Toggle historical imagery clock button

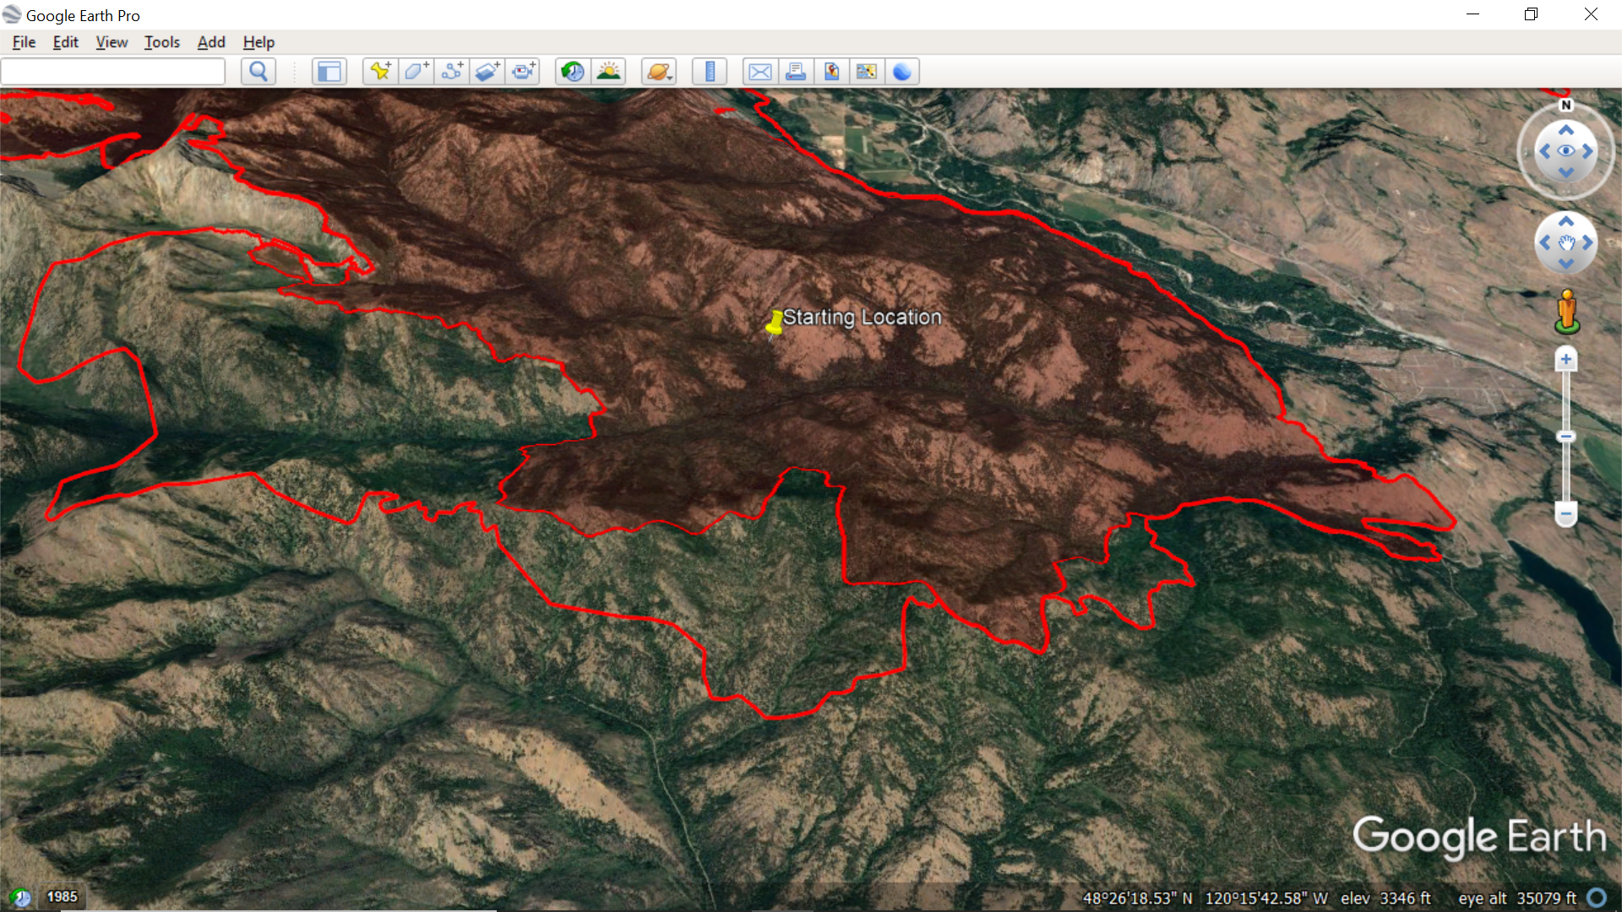[573, 72]
